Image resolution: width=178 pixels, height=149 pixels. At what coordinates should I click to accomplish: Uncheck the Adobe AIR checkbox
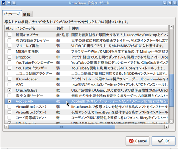point(10,101)
